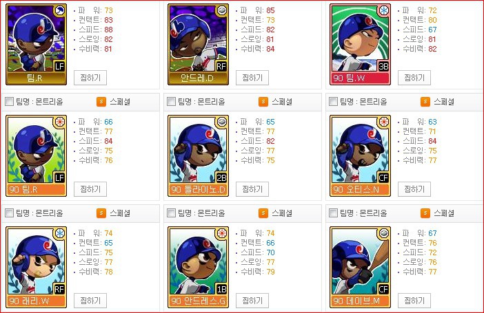Click the snowflake badge on 90 래리.W card
484x313 pixels.
(x=59, y=233)
